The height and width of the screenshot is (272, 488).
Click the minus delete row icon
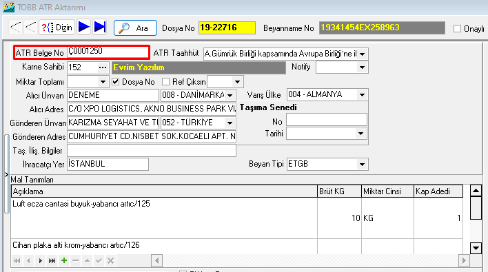click(76, 260)
